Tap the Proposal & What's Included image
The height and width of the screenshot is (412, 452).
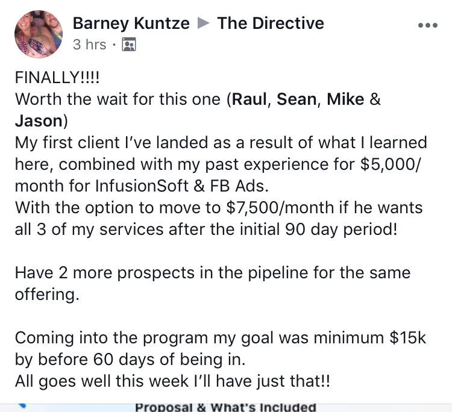(225, 407)
